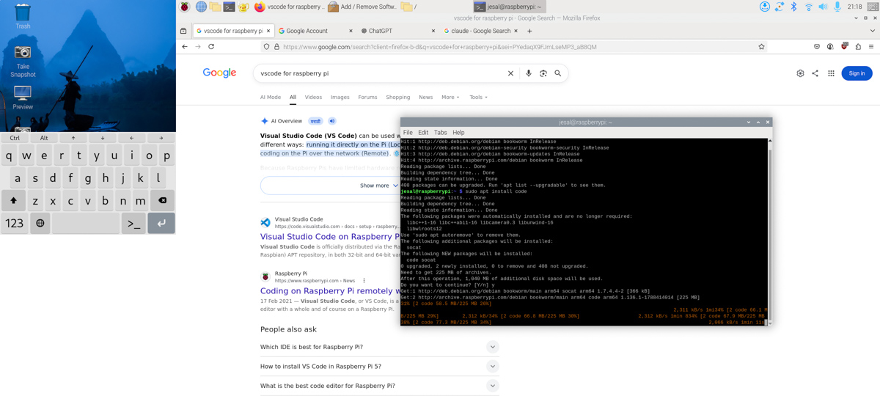
Task: Launch web browser from taskbar globe icon
Action: click(201, 7)
